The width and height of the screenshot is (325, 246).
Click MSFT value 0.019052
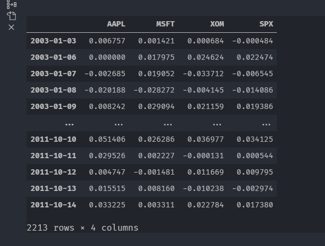156,74
